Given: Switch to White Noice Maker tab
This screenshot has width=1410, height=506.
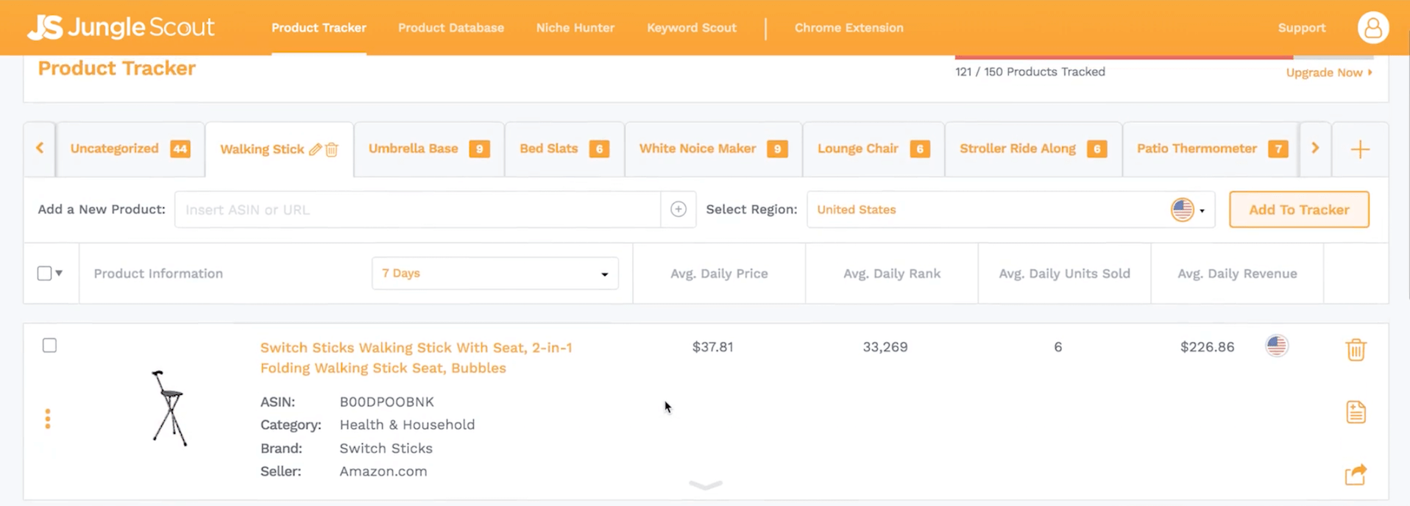Looking at the screenshot, I should tap(713, 149).
